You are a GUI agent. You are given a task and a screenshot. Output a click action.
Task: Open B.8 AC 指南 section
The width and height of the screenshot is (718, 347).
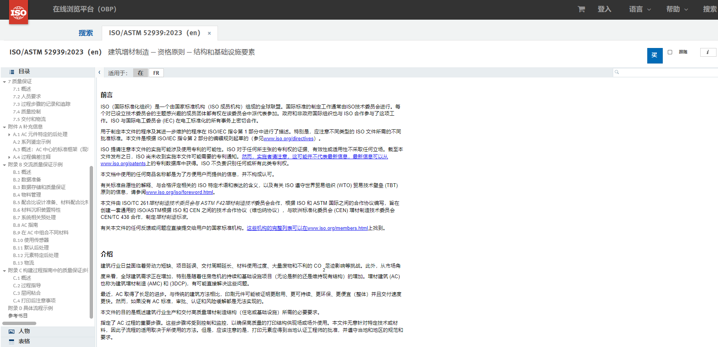click(x=25, y=225)
